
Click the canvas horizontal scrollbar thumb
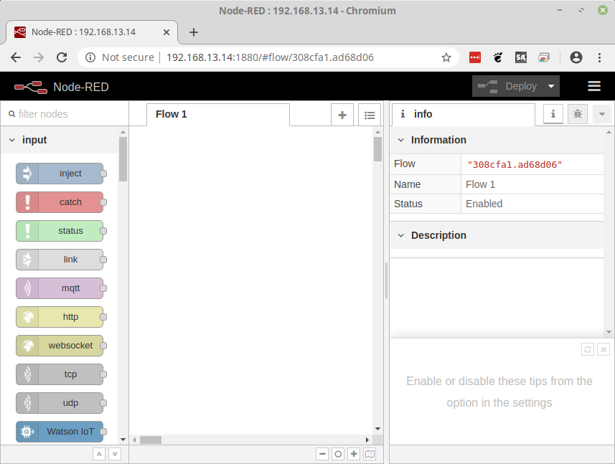151,440
